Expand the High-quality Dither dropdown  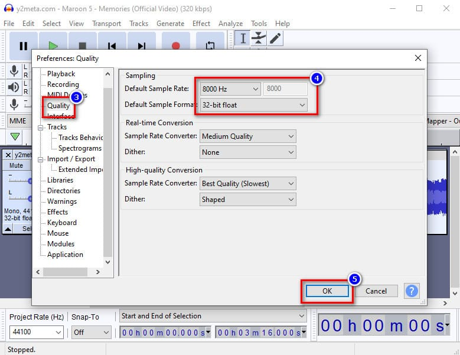tap(247, 200)
